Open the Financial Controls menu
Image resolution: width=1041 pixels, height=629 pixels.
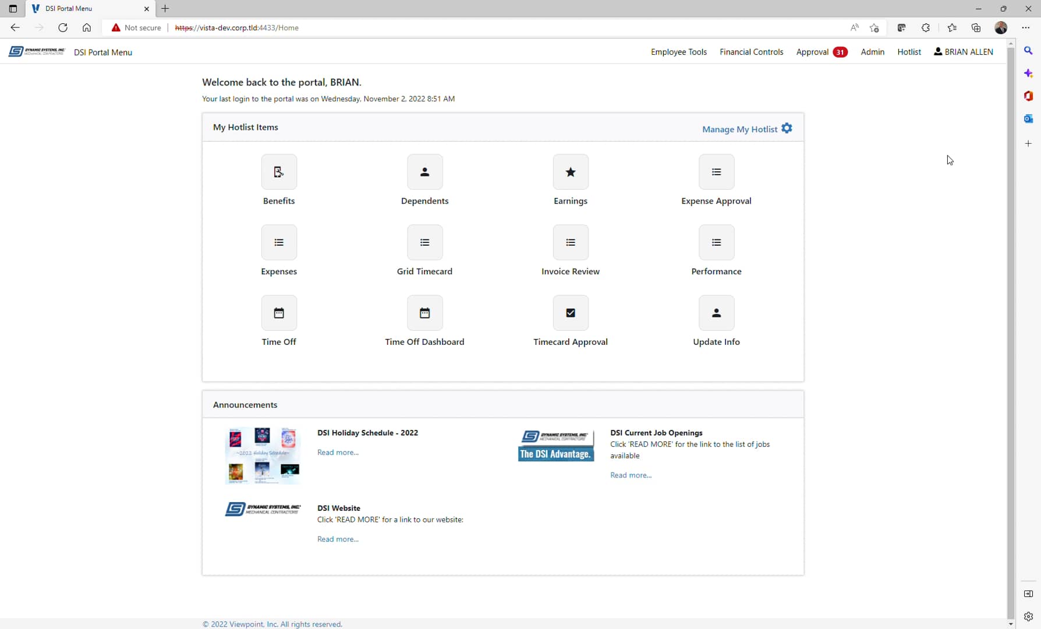(751, 52)
